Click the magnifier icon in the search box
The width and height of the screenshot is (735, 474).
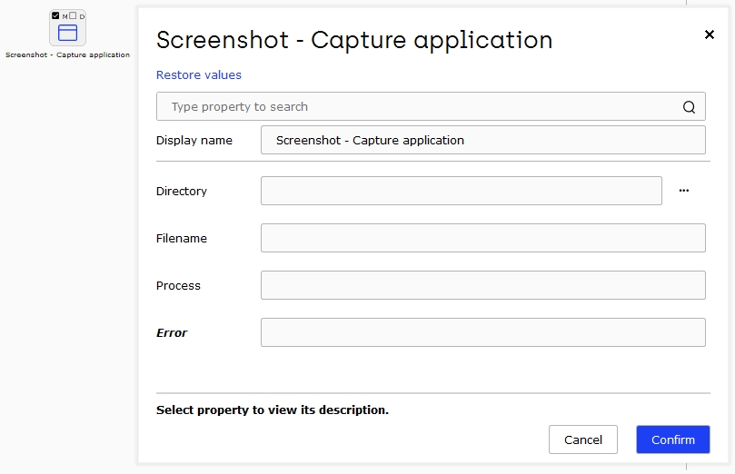(689, 107)
